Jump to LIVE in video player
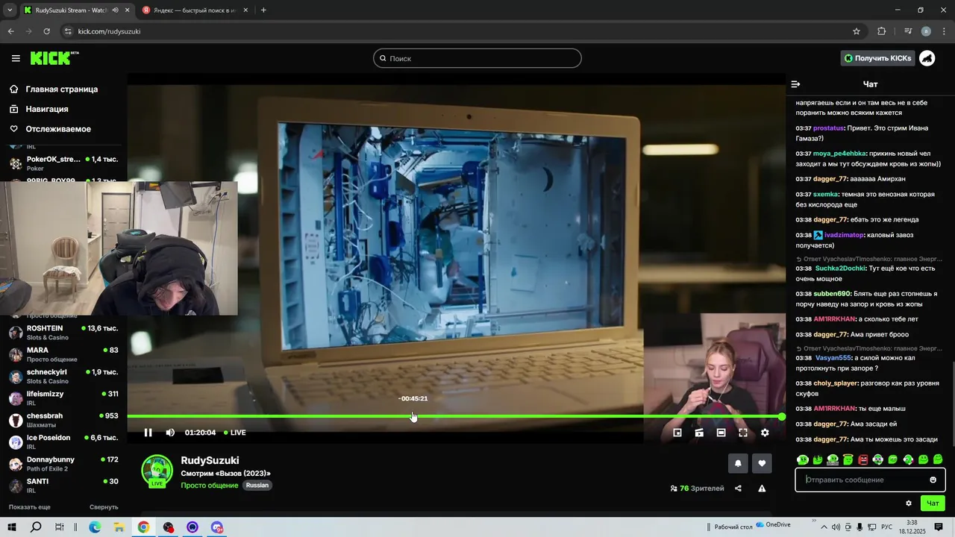This screenshot has width=955, height=537. coord(235,433)
